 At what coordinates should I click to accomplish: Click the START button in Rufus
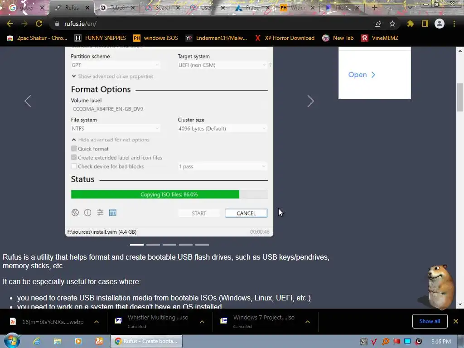[199, 213]
